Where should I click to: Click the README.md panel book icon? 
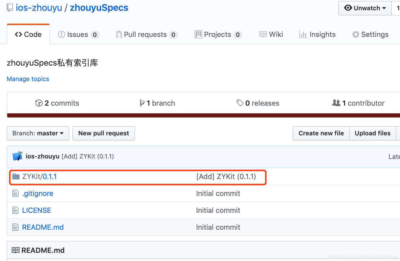(x=16, y=250)
